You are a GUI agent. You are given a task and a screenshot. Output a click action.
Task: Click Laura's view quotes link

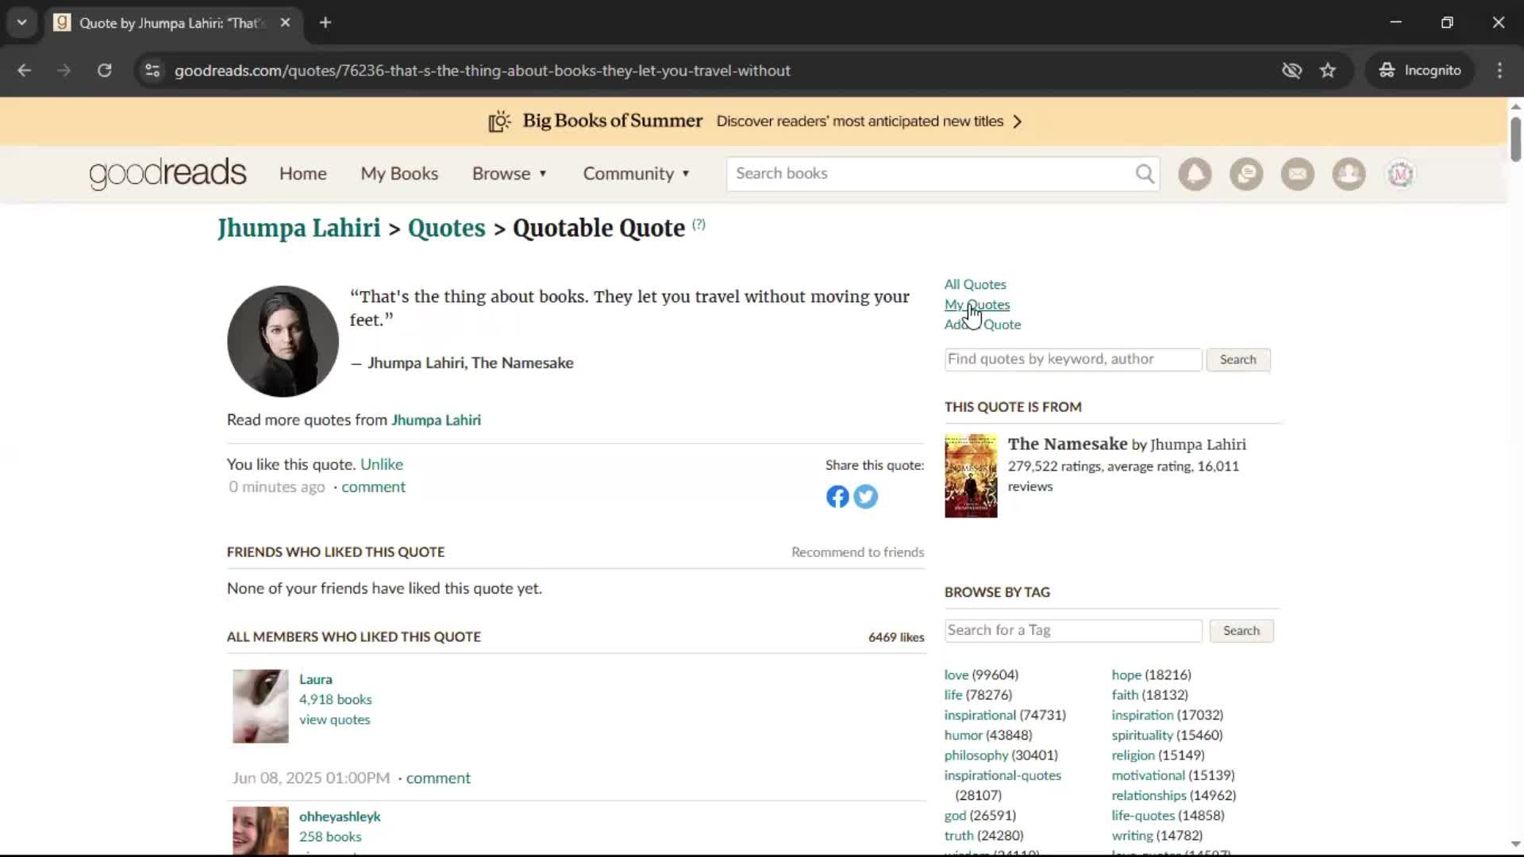pyautogui.click(x=334, y=720)
